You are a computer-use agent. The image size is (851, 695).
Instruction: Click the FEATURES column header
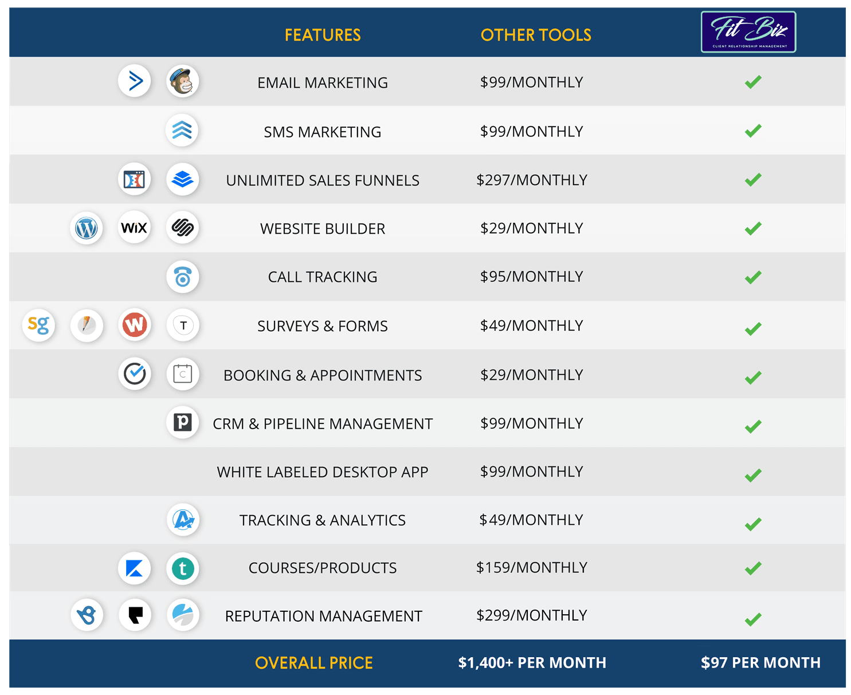323,36
